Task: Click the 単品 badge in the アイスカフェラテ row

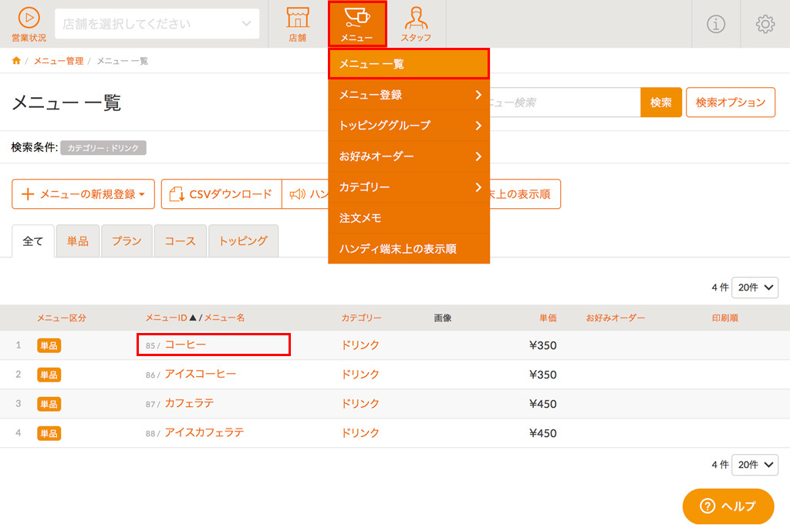Action: coord(49,433)
